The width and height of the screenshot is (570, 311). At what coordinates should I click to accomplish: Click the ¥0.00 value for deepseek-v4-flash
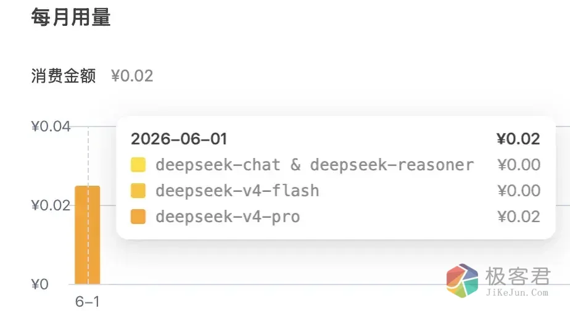(519, 191)
